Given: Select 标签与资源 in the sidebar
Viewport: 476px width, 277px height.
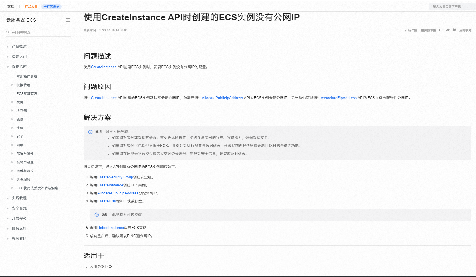Looking at the screenshot, I should pos(25,162).
